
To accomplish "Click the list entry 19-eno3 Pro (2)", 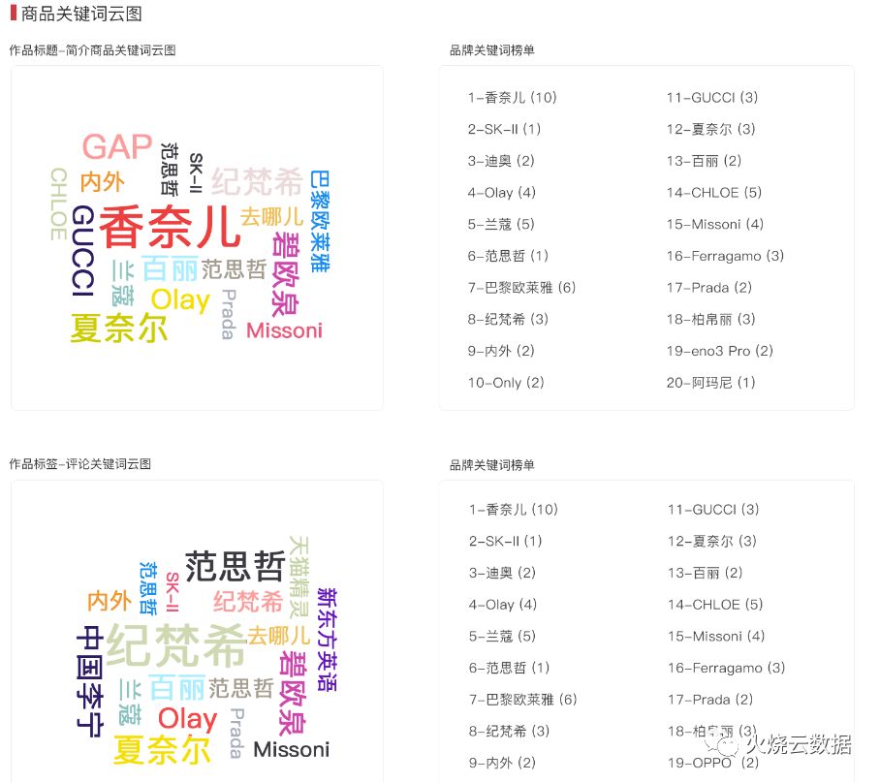I will tap(719, 352).
